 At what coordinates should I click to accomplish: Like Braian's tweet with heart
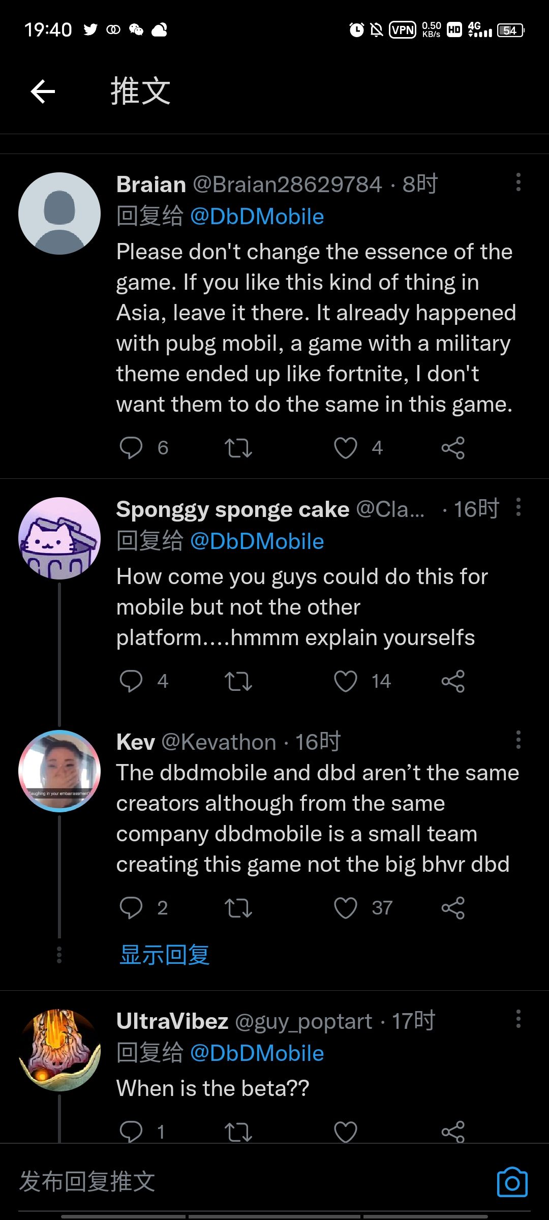click(x=346, y=448)
